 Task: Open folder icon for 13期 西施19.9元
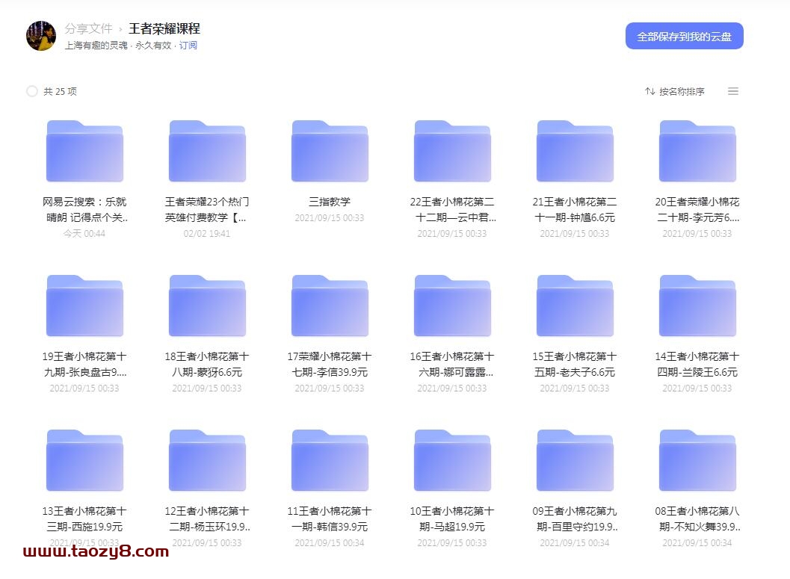click(x=84, y=460)
